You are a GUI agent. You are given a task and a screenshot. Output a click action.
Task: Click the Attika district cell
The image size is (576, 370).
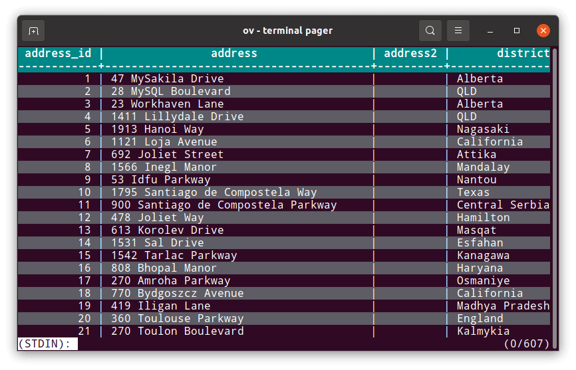[477, 154]
